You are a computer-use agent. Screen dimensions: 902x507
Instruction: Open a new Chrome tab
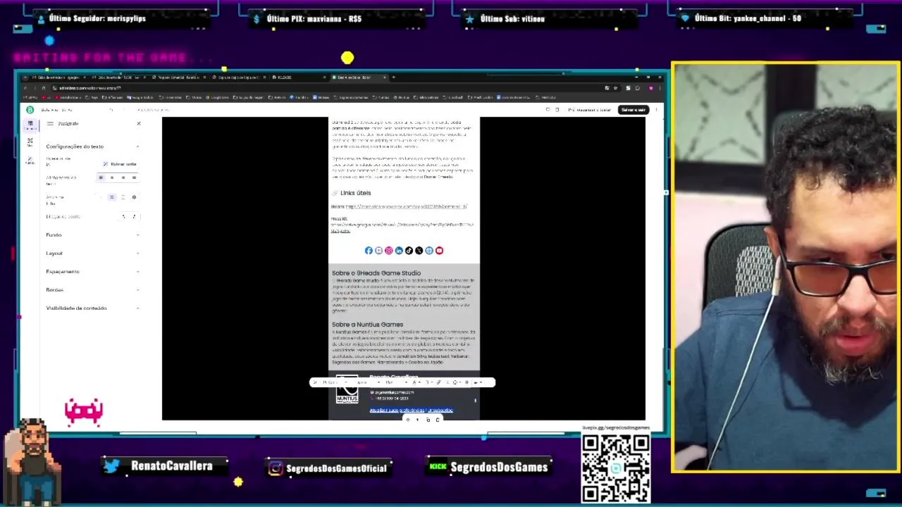click(x=393, y=77)
